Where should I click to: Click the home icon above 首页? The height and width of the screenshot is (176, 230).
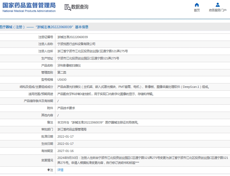pos(197,5)
